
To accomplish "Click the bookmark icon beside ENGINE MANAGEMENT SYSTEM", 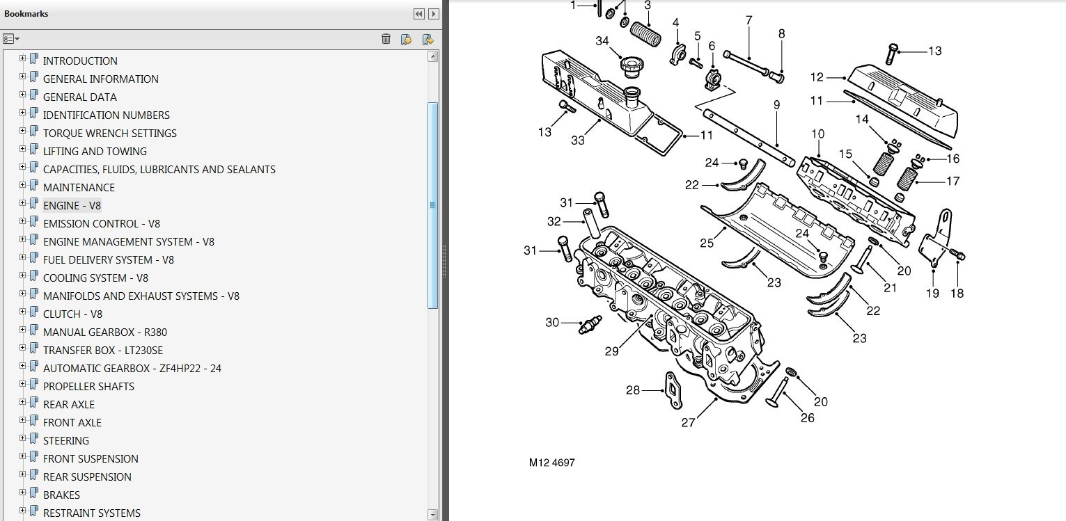I will [33, 240].
